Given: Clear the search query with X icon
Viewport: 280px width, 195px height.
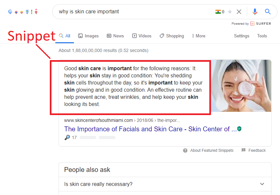Looking at the screenshot, I should 239,12.
